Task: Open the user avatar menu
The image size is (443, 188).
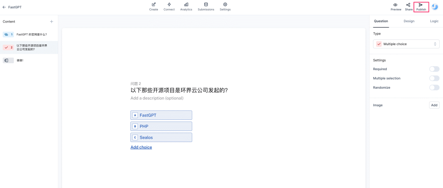Action: 435,7
